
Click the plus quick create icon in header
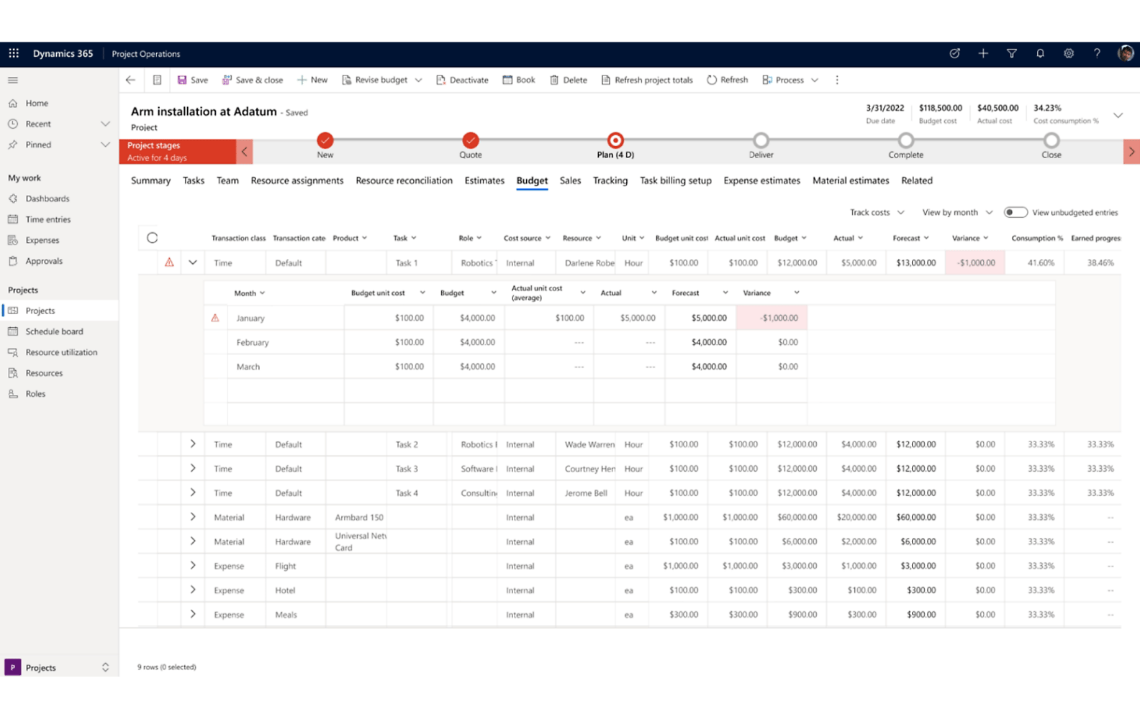point(983,53)
